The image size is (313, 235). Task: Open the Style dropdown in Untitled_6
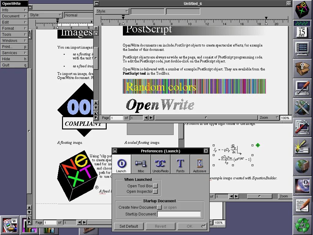coord(112,11)
